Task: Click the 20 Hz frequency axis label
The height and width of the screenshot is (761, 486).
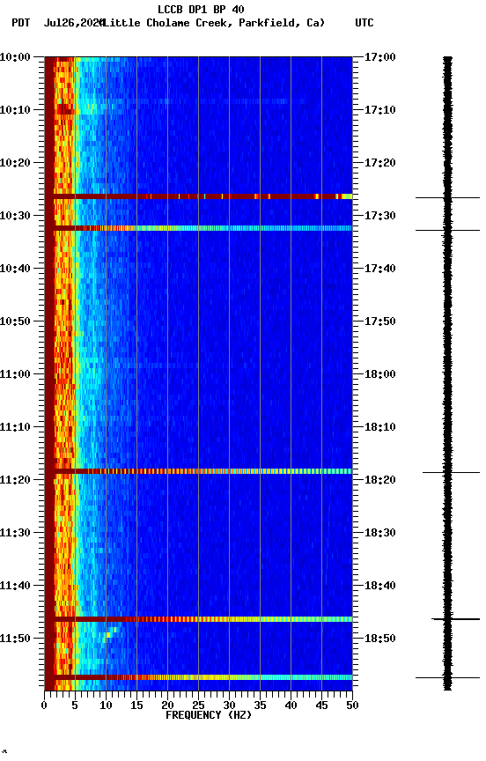Action: click(167, 706)
